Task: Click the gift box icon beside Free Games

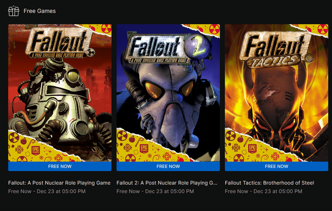Action: coord(14,11)
